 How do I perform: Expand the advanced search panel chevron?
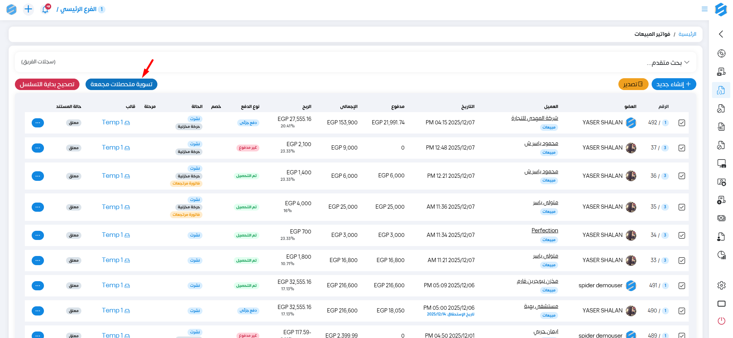coord(687,62)
